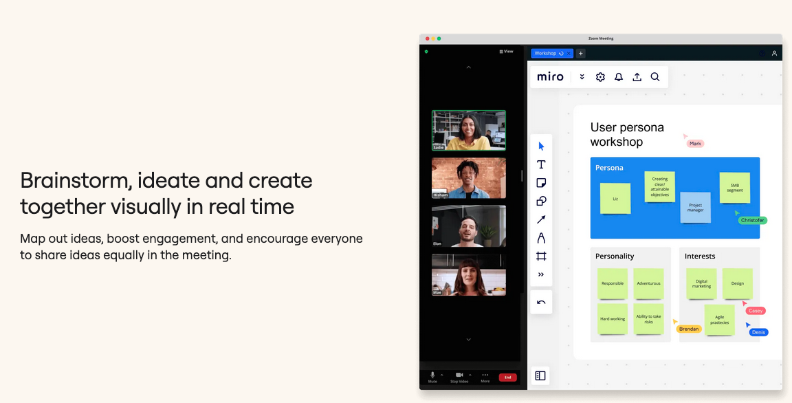
Task: Click the Undo arrow below the toolbar
Action: (x=541, y=301)
